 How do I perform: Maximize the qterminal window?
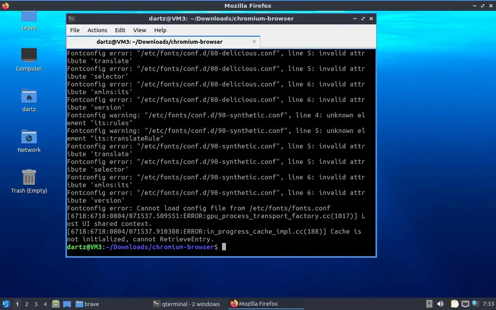[363, 18]
